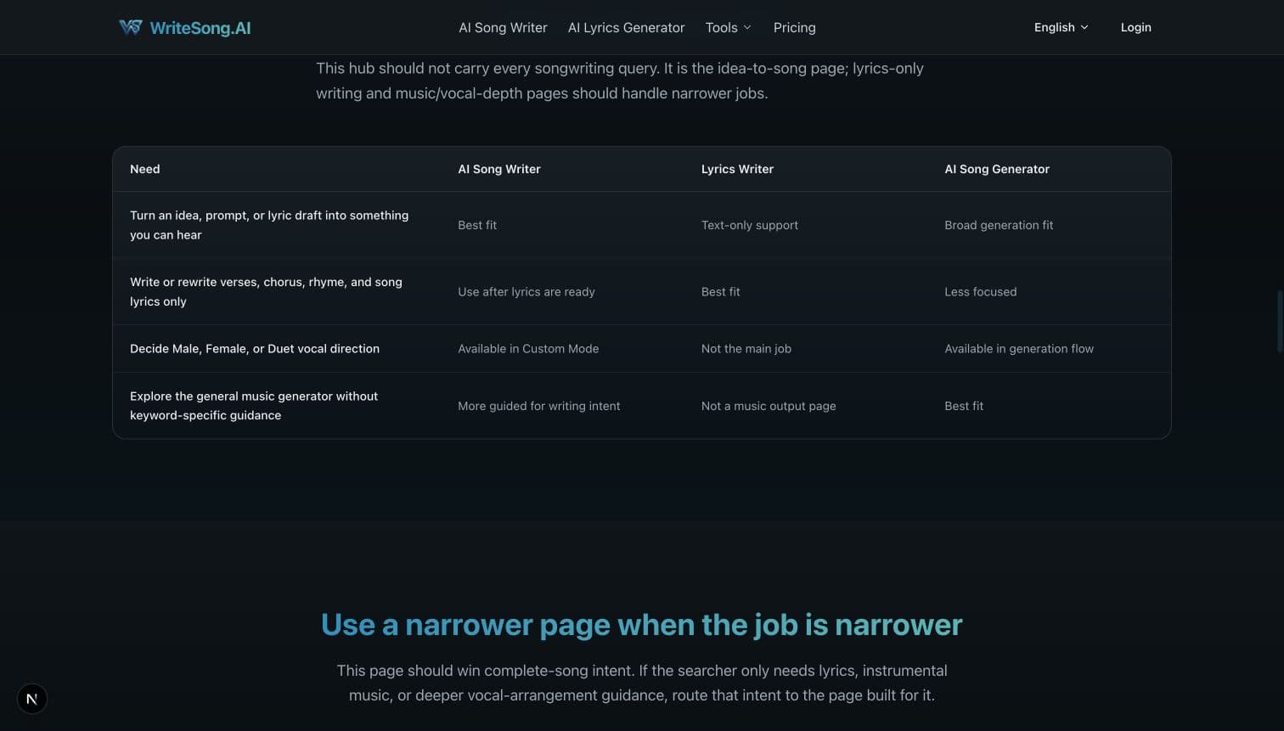
Task: Click 'Write or rewrite verses' row label
Action: 266,291
